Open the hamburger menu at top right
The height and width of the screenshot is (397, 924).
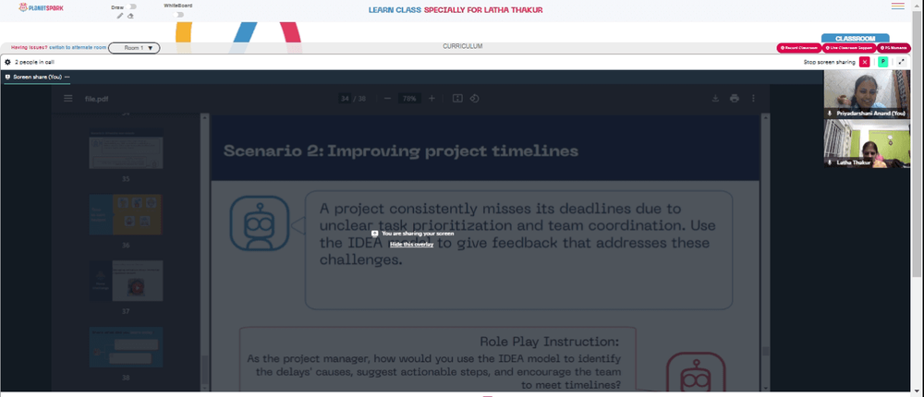pos(897,6)
